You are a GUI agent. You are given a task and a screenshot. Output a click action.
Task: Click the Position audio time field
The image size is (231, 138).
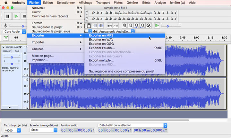point(78,130)
